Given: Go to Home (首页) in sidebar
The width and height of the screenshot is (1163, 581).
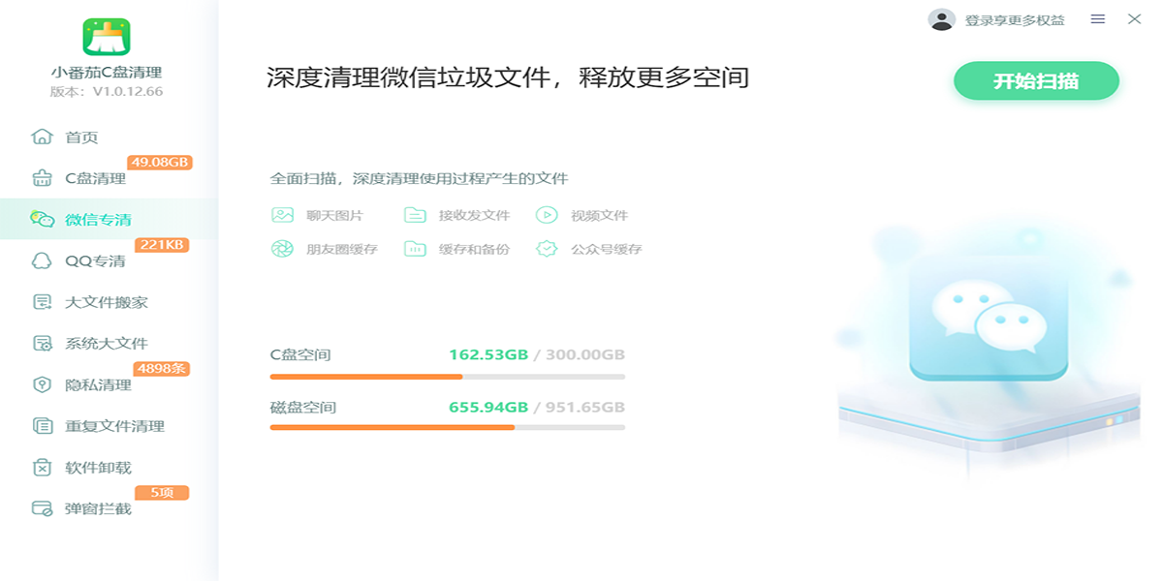Looking at the screenshot, I should click(81, 138).
